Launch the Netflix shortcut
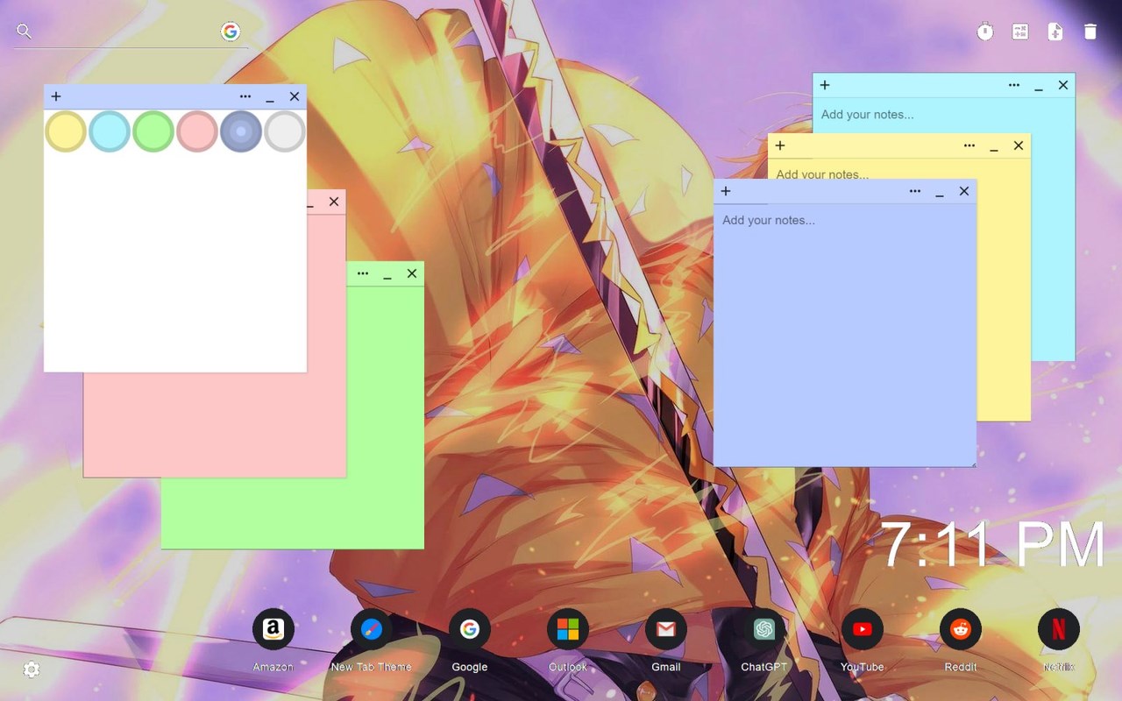This screenshot has width=1122, height=701. click(1059, 629)
